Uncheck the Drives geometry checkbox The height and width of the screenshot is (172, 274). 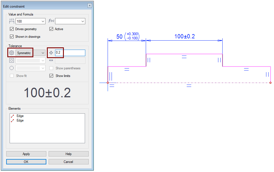pos(12,29)
